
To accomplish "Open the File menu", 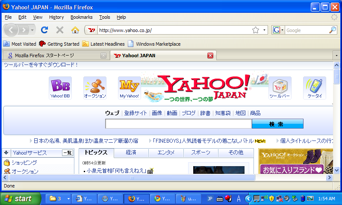I will coord(8,17).
